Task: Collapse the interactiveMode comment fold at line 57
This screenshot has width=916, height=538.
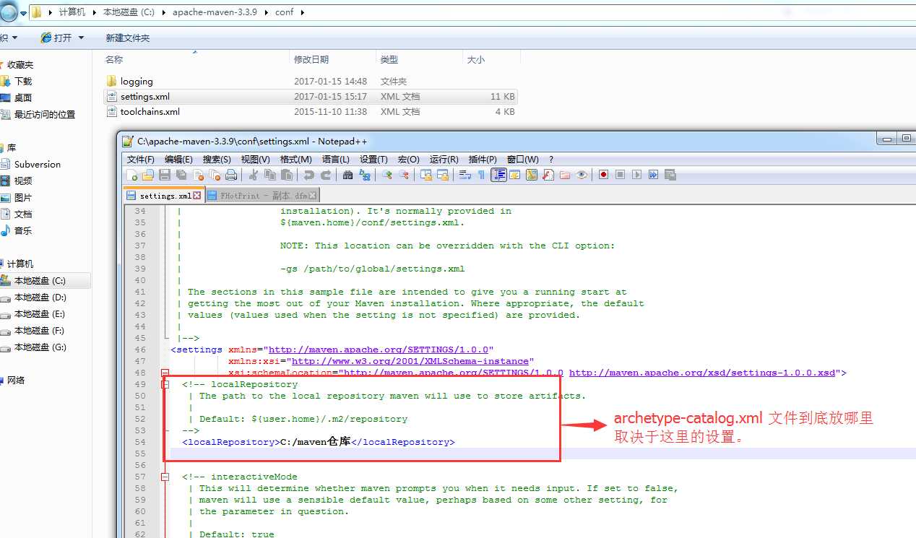Action: [165, 477]
